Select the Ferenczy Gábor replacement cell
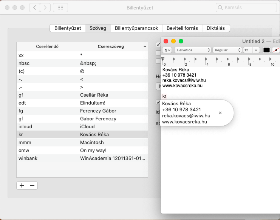The image size is (280, 220). [x=113, y=111]
